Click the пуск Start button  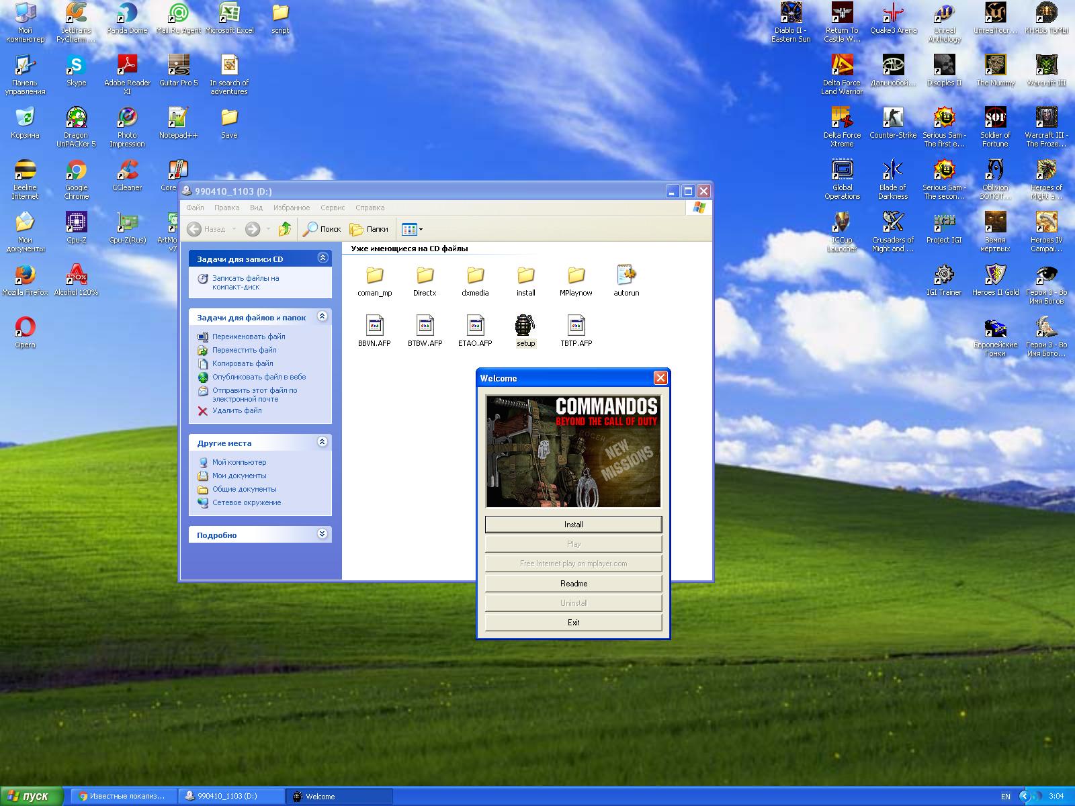coord(30,796)
